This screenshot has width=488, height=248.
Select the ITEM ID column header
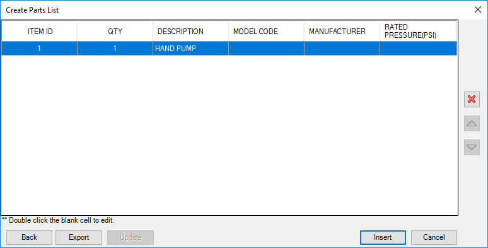tap(40, 31)
